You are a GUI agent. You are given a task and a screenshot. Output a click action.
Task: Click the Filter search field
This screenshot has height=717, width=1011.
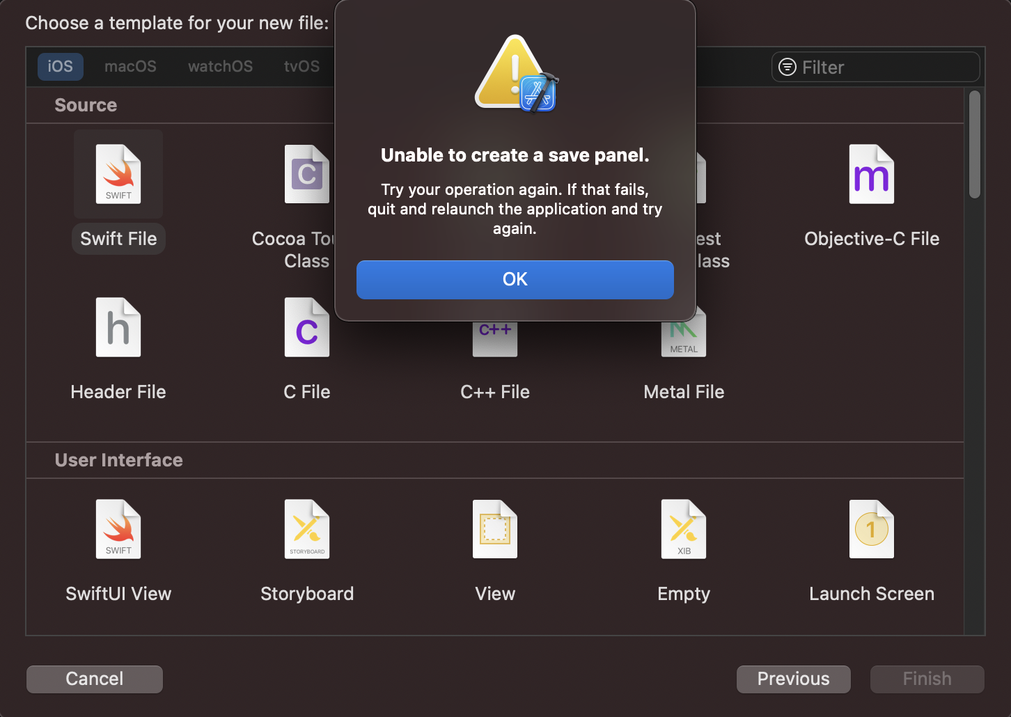tap(875, 67)
